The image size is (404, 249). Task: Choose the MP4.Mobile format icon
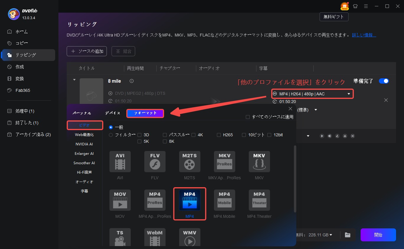[x=225, y=200]
